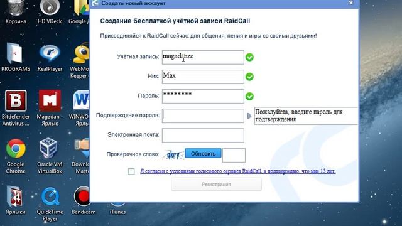Open the WINWORD shortcut icon
The image size is (402, 226).
(x=79, y=107)
